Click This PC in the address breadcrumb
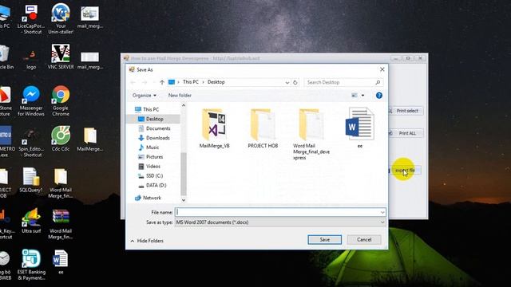Screen dimensions: 511x287 point(191,82)
